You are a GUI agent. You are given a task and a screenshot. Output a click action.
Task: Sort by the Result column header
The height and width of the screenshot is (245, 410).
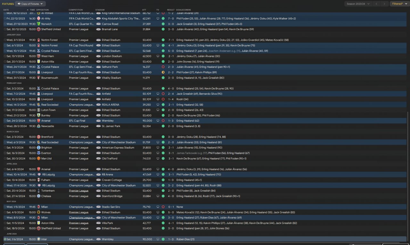[x=171, y=10]
